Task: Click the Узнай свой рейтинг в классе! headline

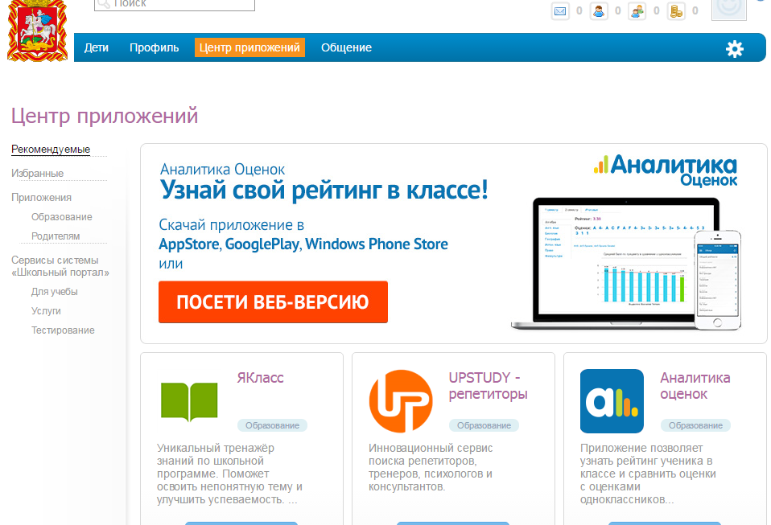Action: [x=324, y=190]
